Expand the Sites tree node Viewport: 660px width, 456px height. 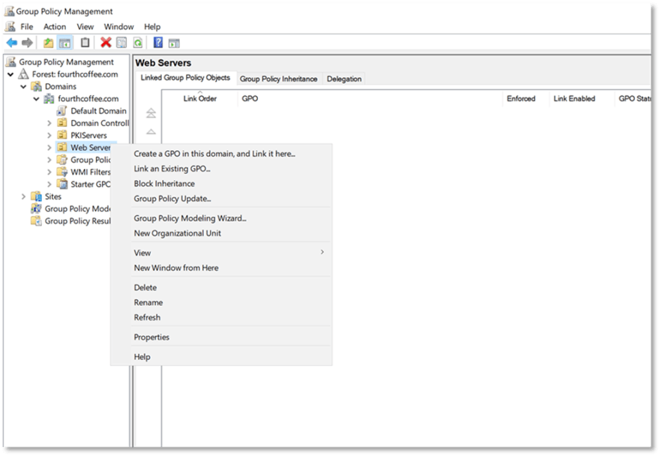[x=24, y=197]
